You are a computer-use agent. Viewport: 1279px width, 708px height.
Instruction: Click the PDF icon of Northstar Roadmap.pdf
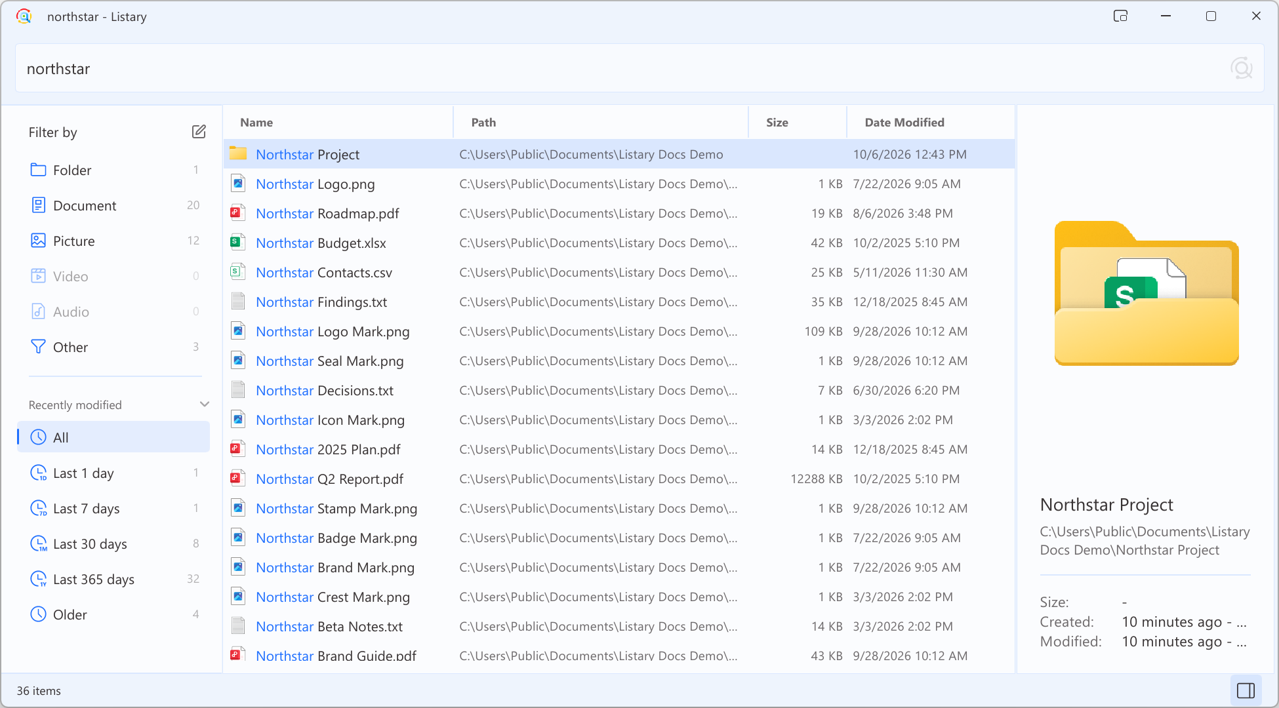[x=238, y=213]
